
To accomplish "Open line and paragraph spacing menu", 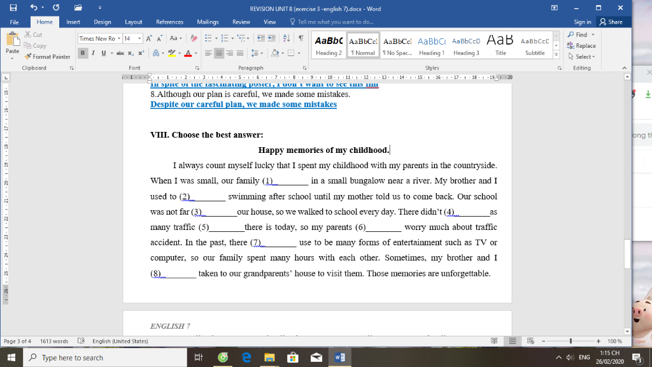I will 257,53.
